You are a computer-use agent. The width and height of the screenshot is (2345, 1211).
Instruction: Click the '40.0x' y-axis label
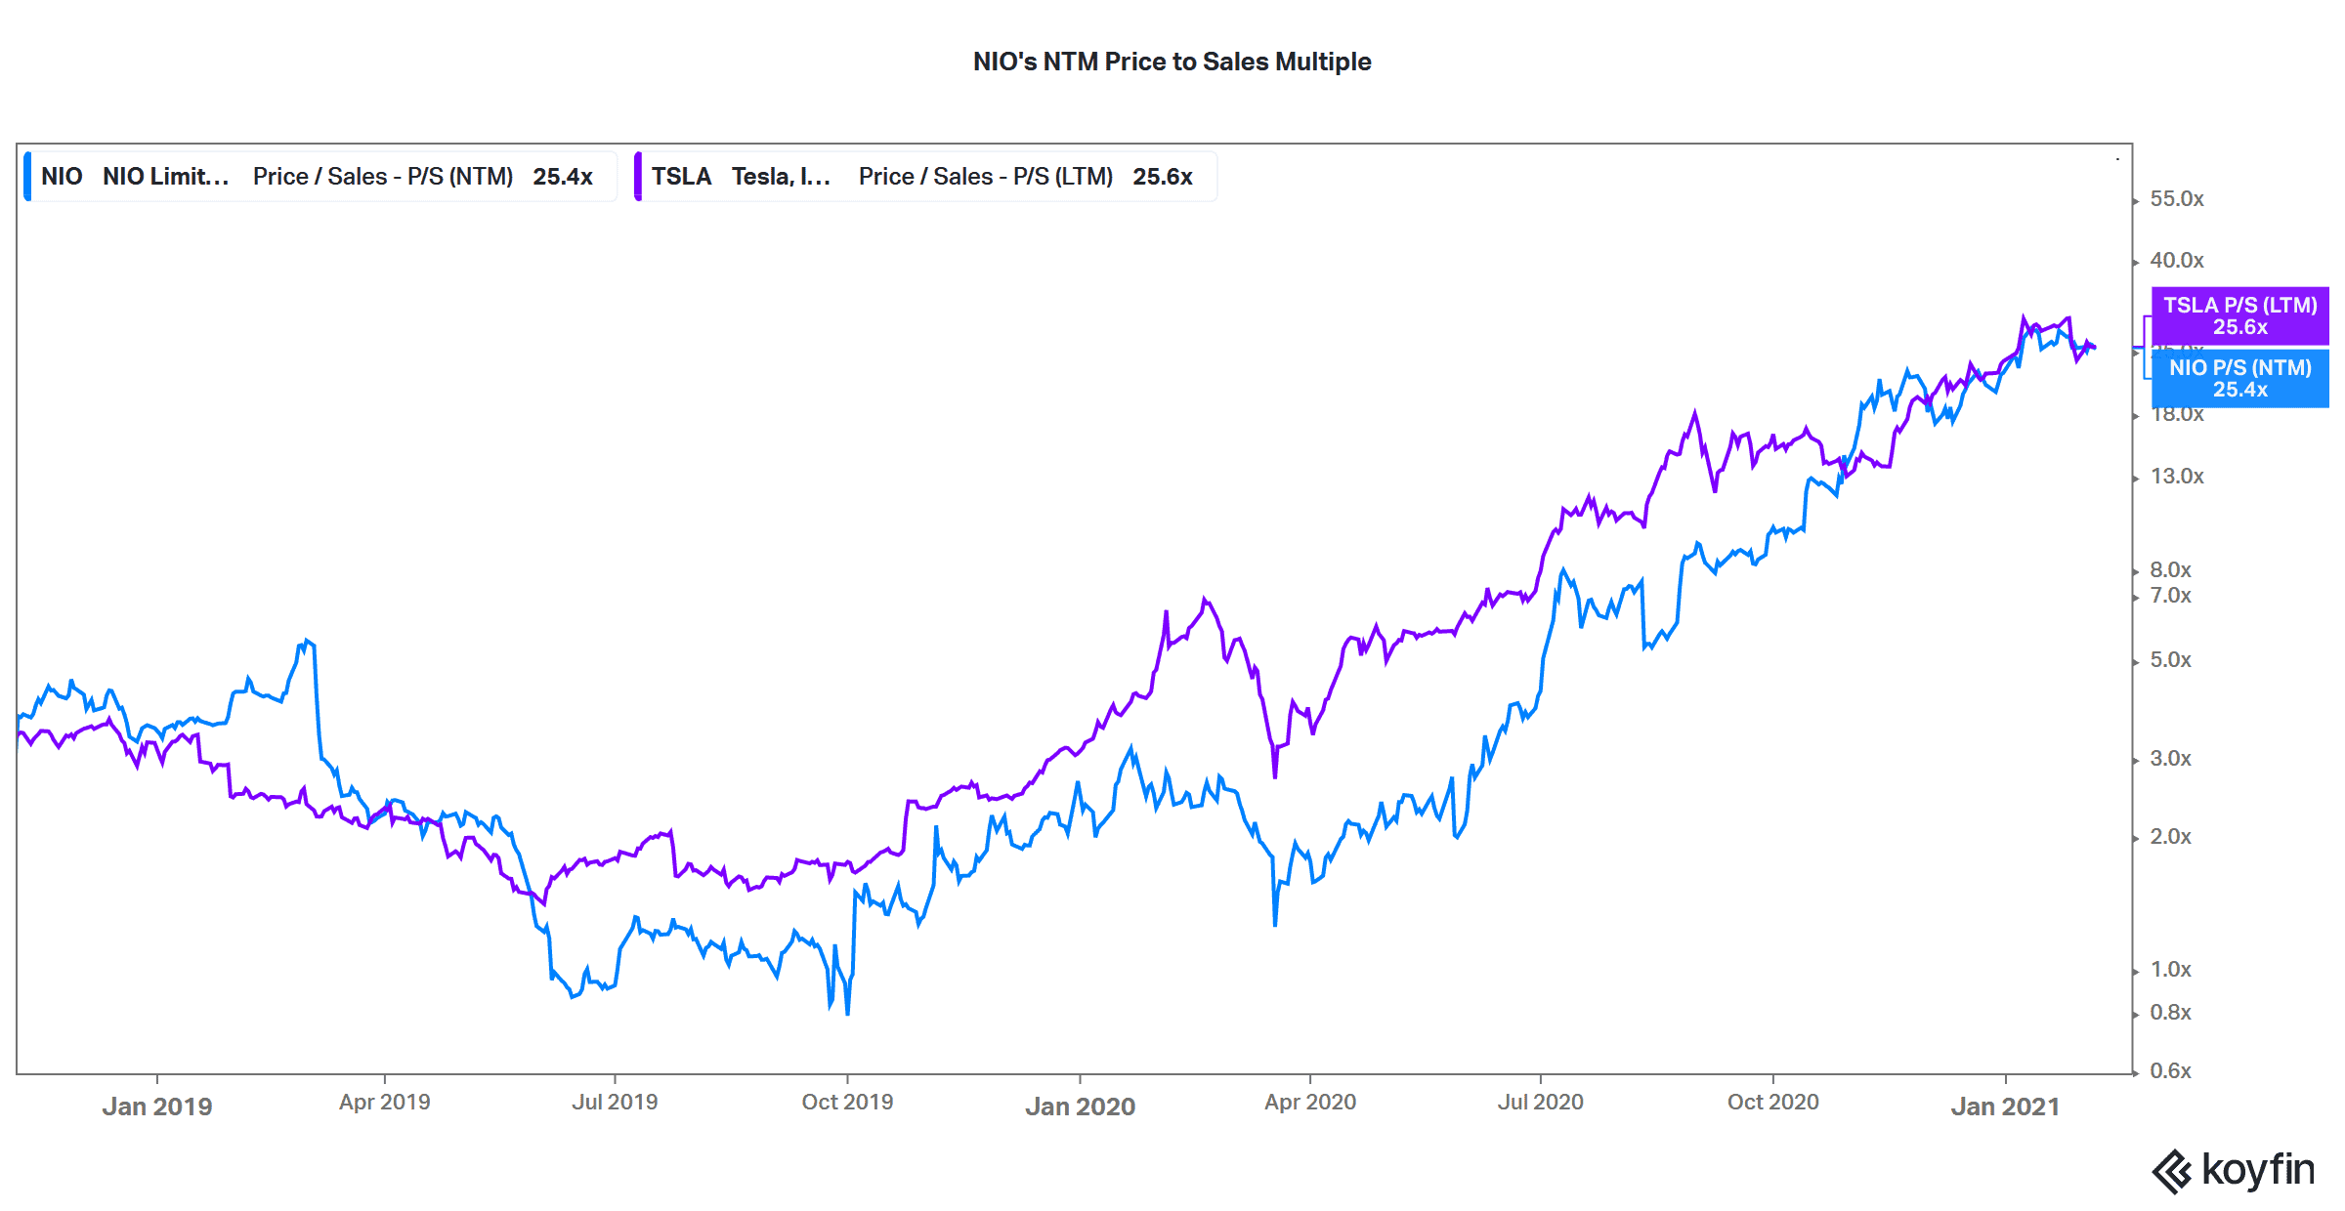point(2177,261)
